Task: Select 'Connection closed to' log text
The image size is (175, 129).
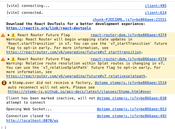Action: click(28, 116)
